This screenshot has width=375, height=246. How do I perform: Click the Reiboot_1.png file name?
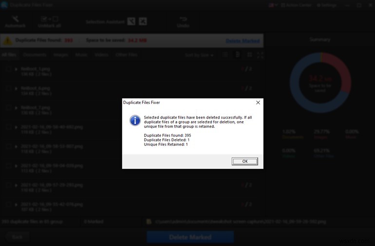pos(36,69)
